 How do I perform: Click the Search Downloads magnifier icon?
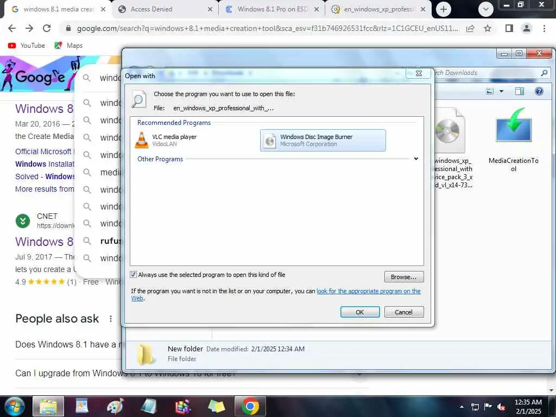click(544, 73)
